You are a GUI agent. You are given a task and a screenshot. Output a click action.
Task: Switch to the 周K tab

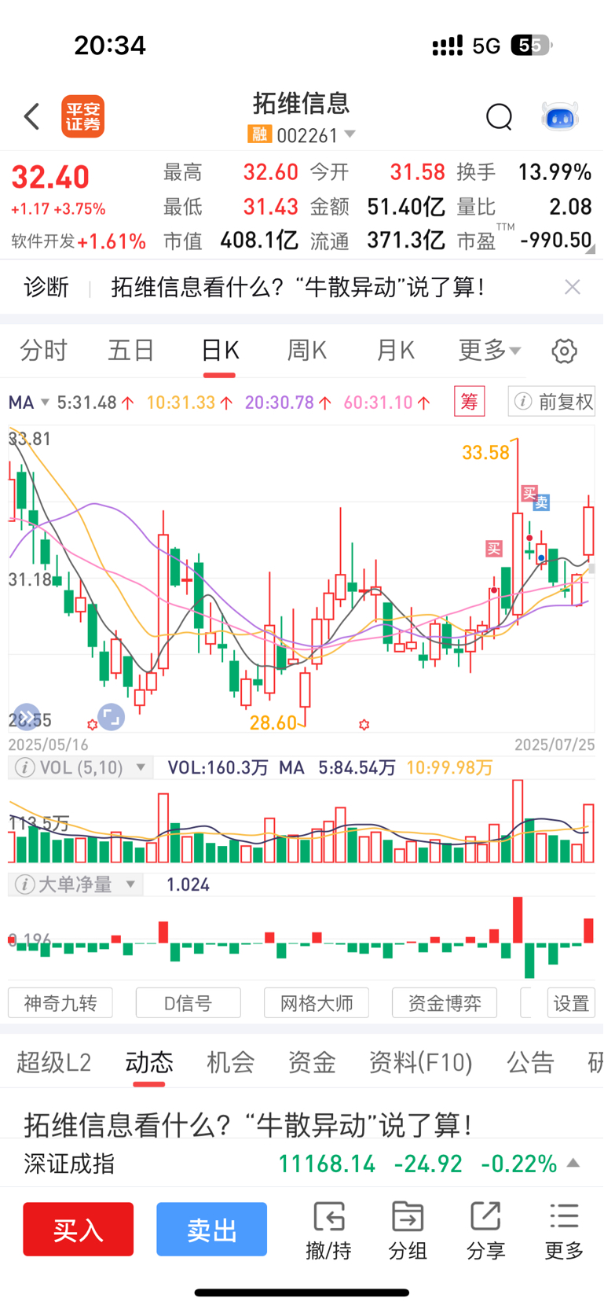pos(306,351)
